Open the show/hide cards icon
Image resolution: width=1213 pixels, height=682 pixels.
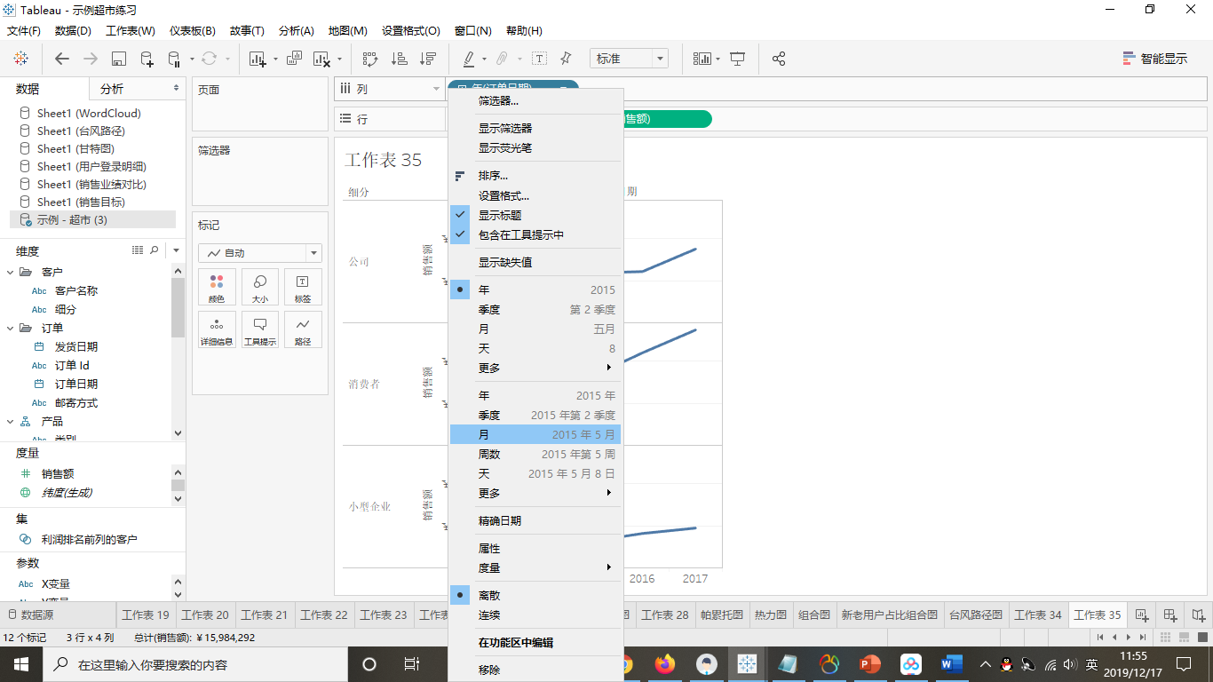click(x=702, y=59)
